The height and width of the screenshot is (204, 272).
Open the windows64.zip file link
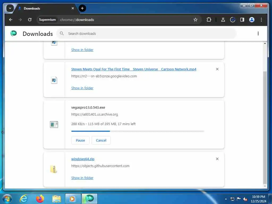83,159
